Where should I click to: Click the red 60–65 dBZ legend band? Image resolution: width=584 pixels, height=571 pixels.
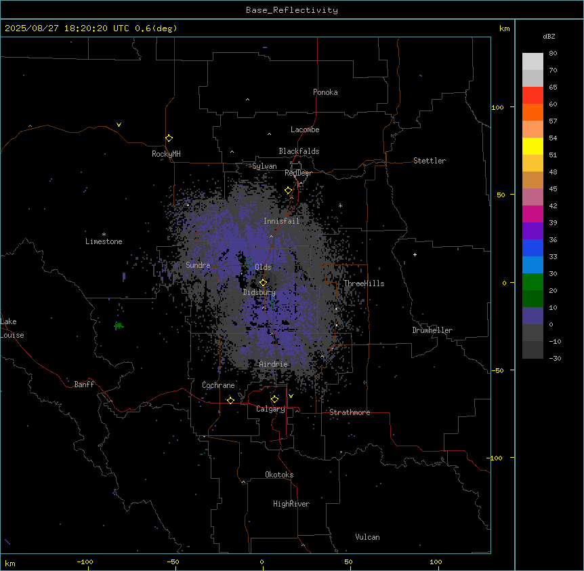point(533,96)
